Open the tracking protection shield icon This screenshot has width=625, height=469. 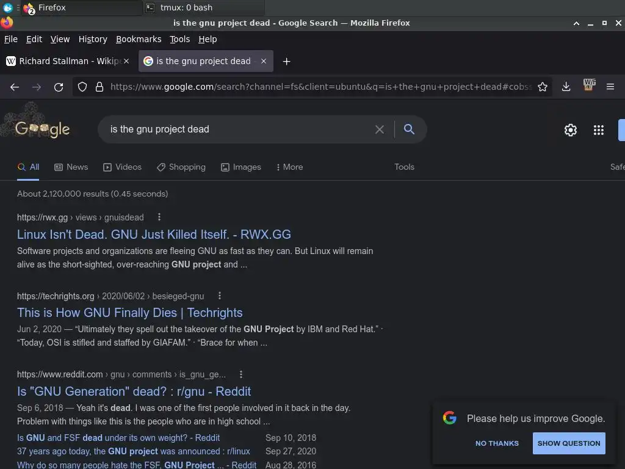pyautogui.click(x=82, y=87)
